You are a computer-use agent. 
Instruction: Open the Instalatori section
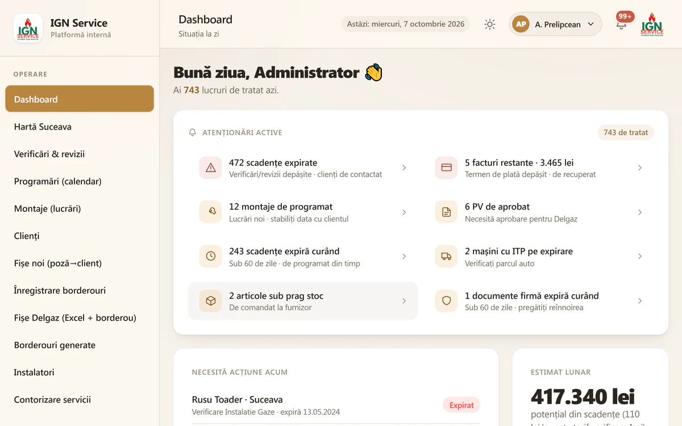pyautogui.click(x=80, y=372)
